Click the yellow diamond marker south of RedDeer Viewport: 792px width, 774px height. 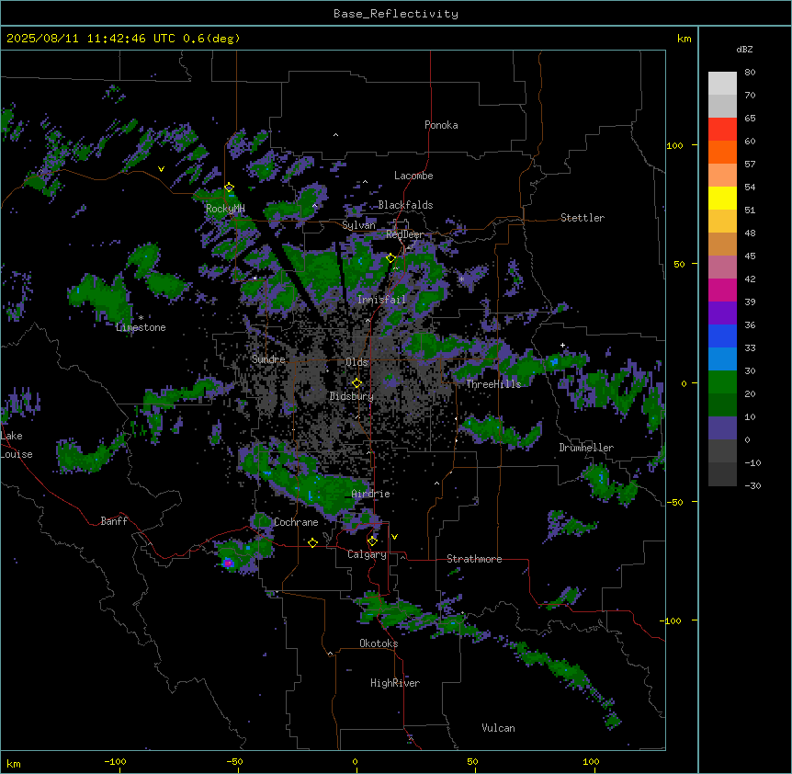tap(391, 258)
